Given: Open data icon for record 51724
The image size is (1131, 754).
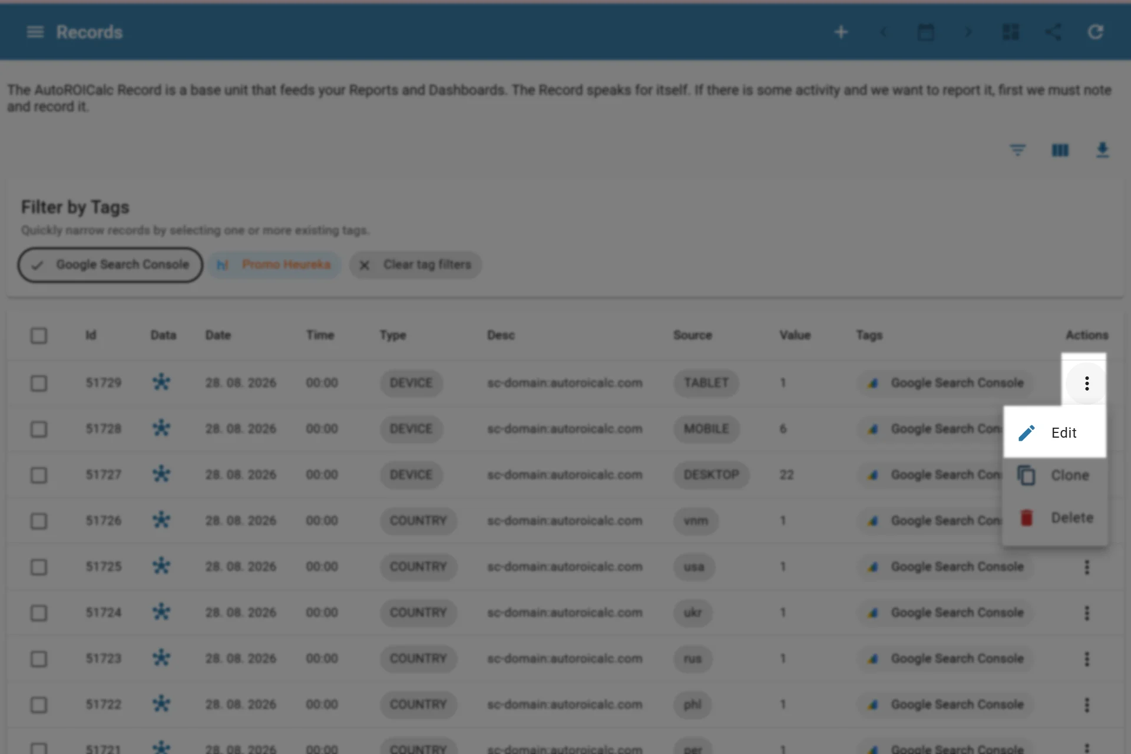Looking at the screenshot, I should [x=161, y=612].
